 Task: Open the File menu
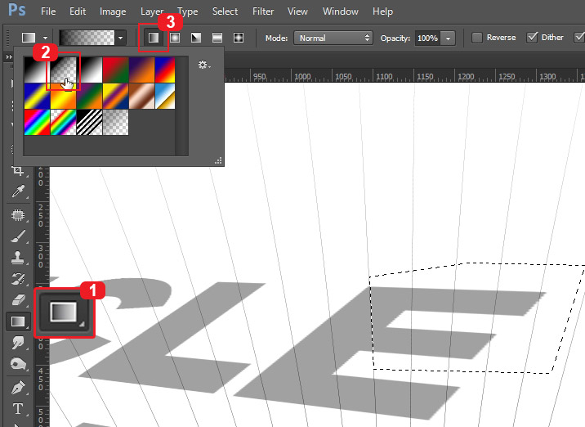pos(48,11)
